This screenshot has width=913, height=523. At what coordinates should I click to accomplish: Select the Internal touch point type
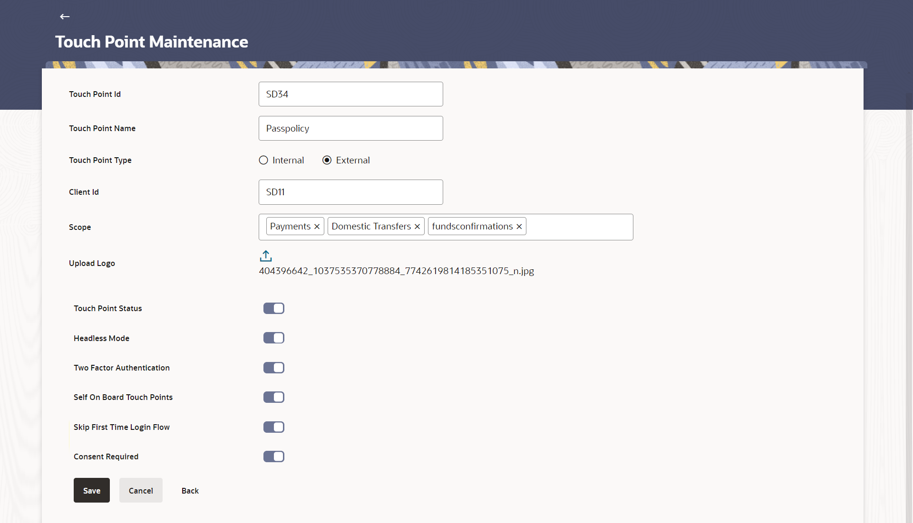pyautogui.click(x=263, y=160)
